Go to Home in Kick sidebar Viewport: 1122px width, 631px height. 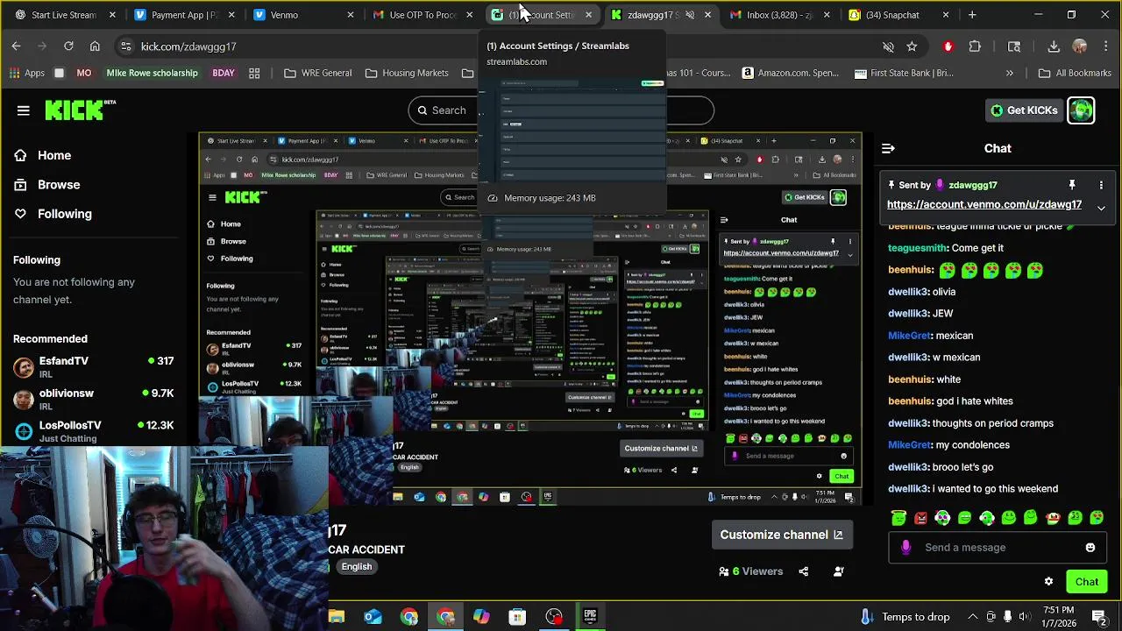click(42, 155)
